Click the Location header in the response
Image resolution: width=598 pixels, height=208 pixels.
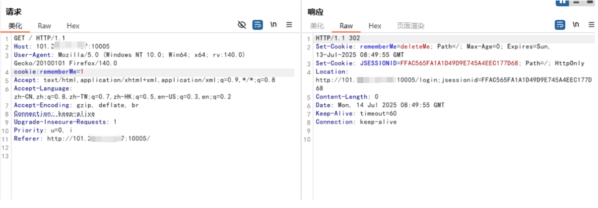(x=332, y=72)
